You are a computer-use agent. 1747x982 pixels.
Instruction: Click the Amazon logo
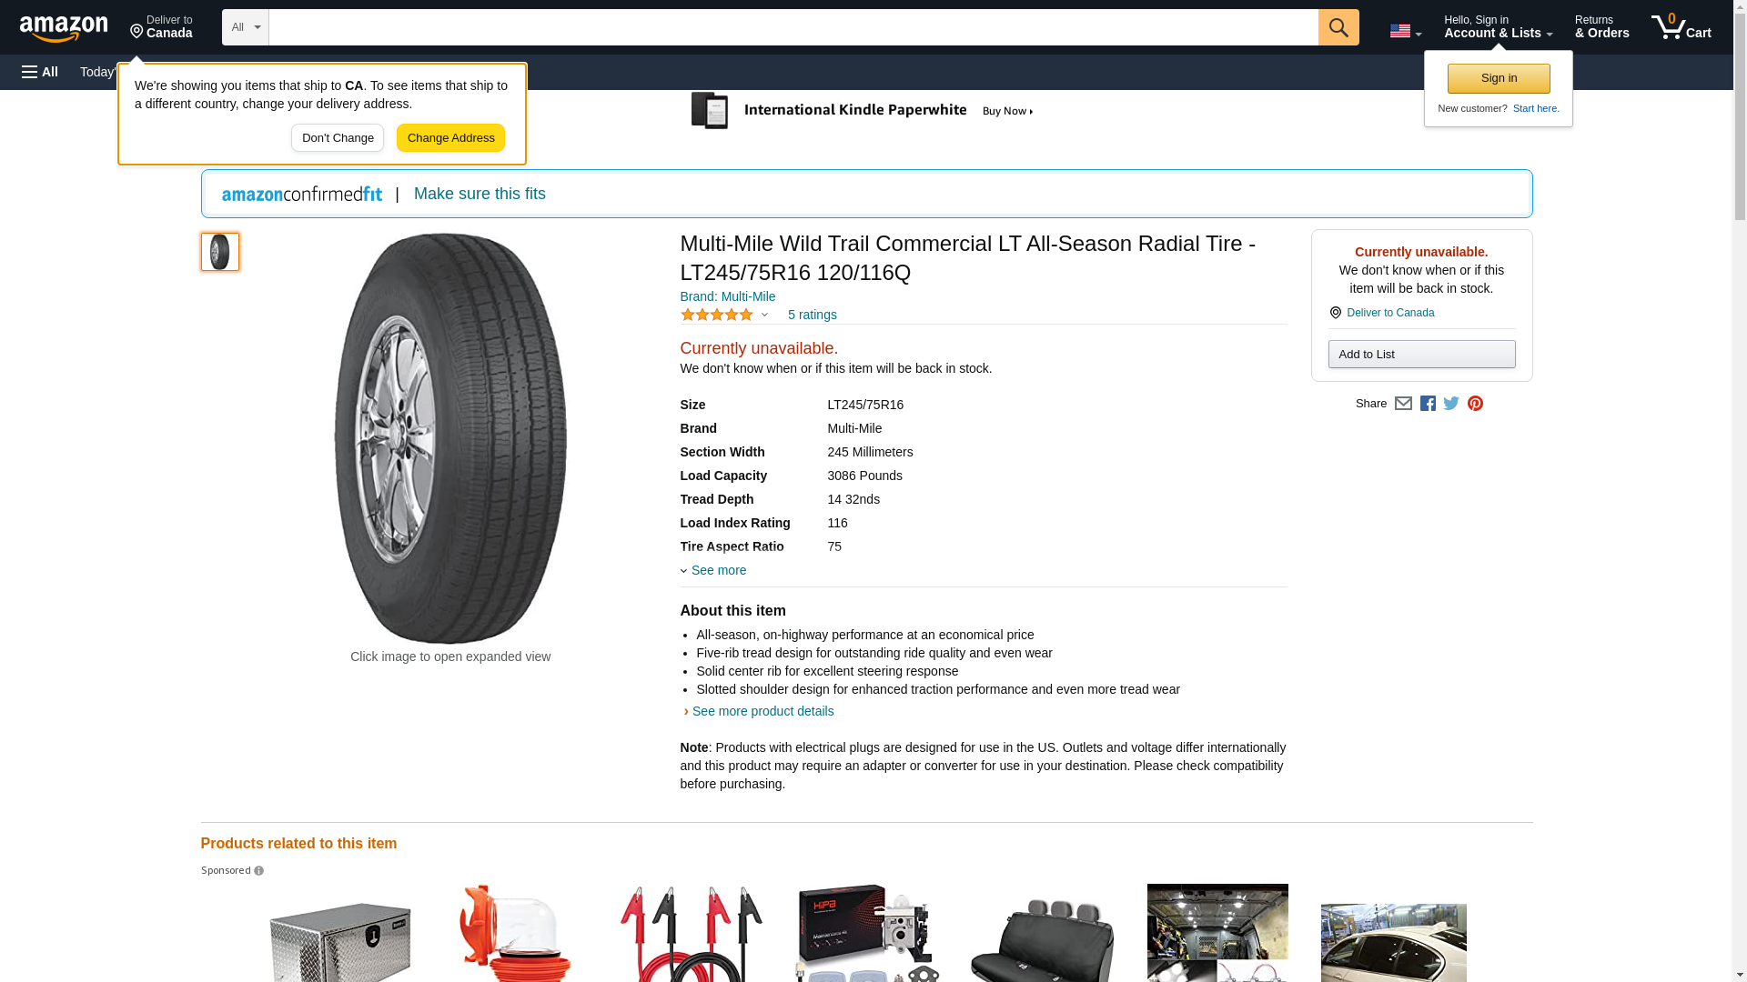click(x=64, y=28)
